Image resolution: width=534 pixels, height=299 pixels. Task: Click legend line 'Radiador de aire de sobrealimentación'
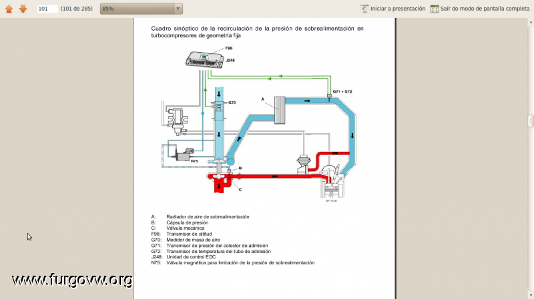(x=208, y=217)
